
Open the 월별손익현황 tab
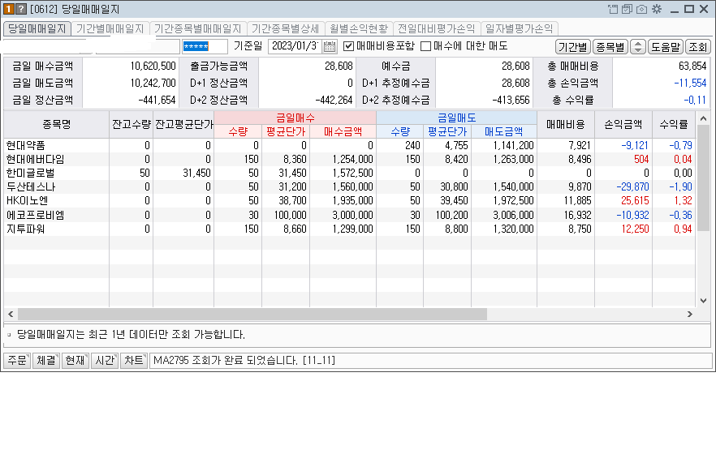pyautogui.click(x=358, y=28)
